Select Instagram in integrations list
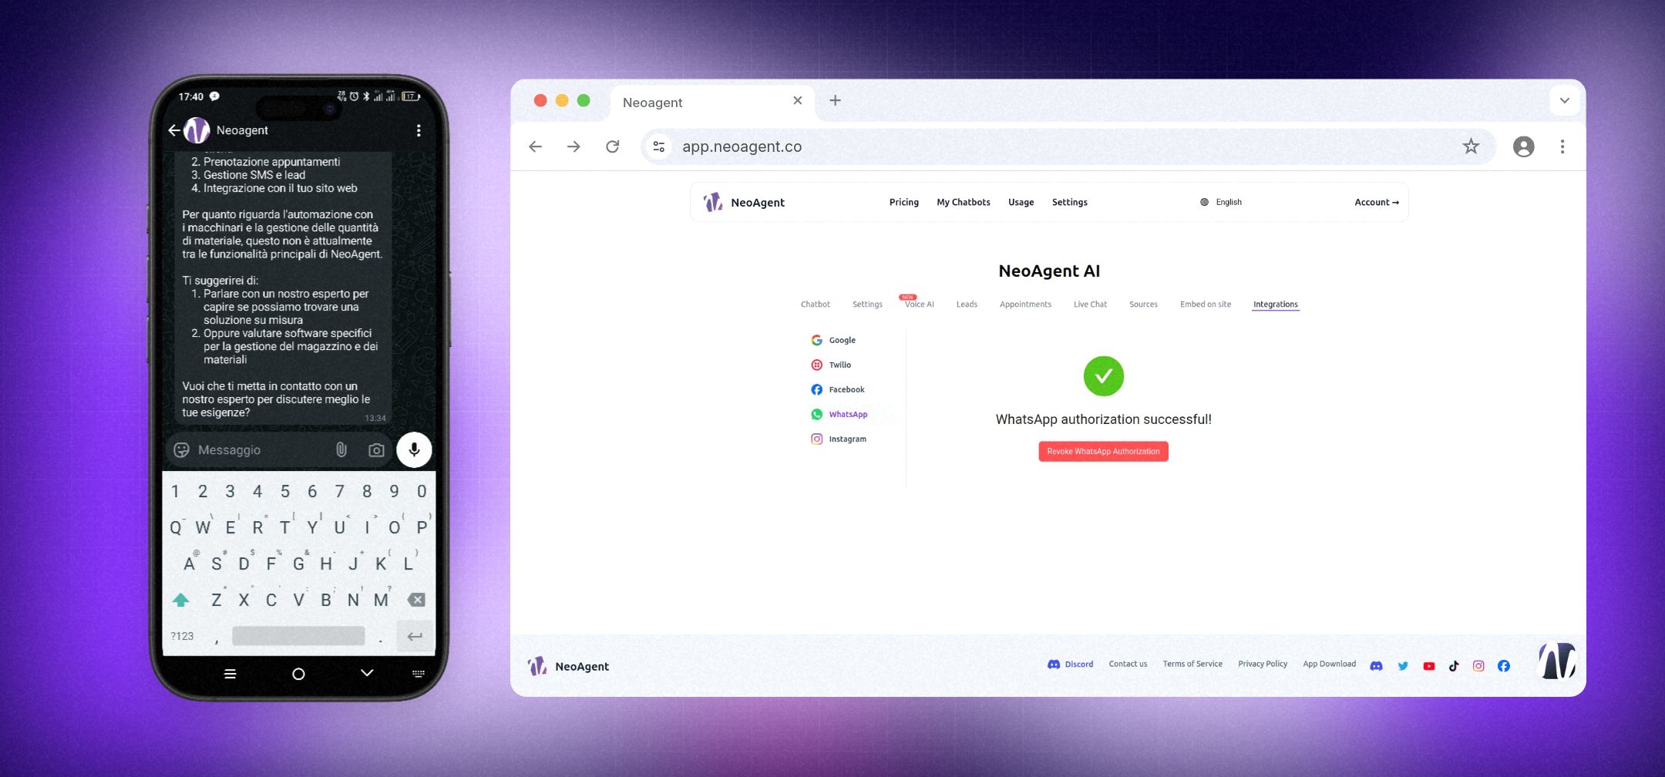The image size is (1665, 777). tap(846, 439)
